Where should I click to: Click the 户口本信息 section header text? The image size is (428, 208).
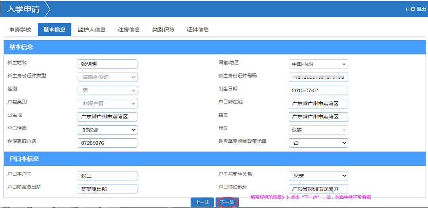coord(24,158)
